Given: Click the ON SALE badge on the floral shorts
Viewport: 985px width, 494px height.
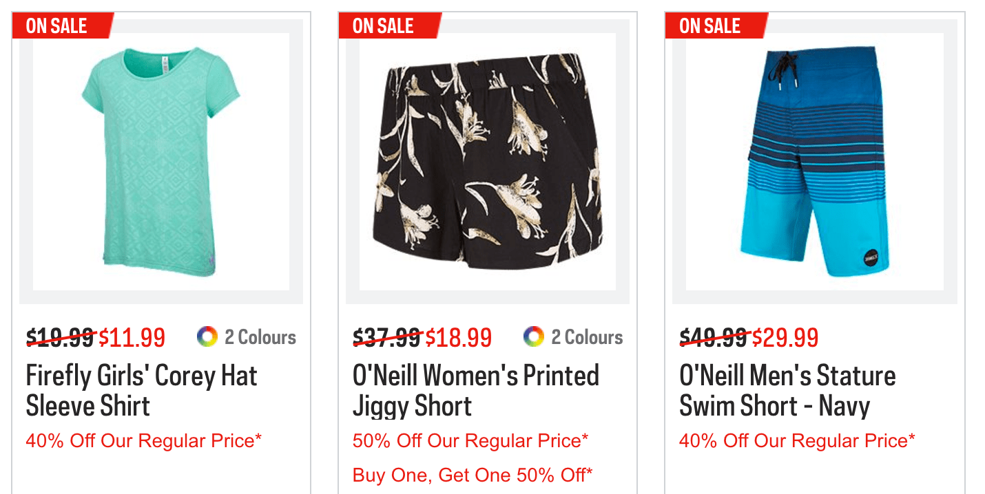Looking at the screenshot, I should [385, 26].
